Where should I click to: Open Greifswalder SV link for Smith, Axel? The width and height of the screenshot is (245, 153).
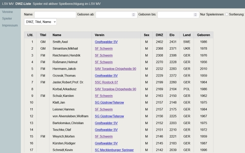(106, 42)
